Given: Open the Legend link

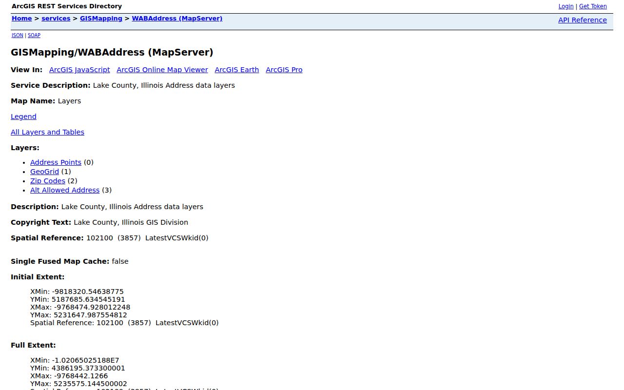Looking at the screenshot, I should point(23,117).
